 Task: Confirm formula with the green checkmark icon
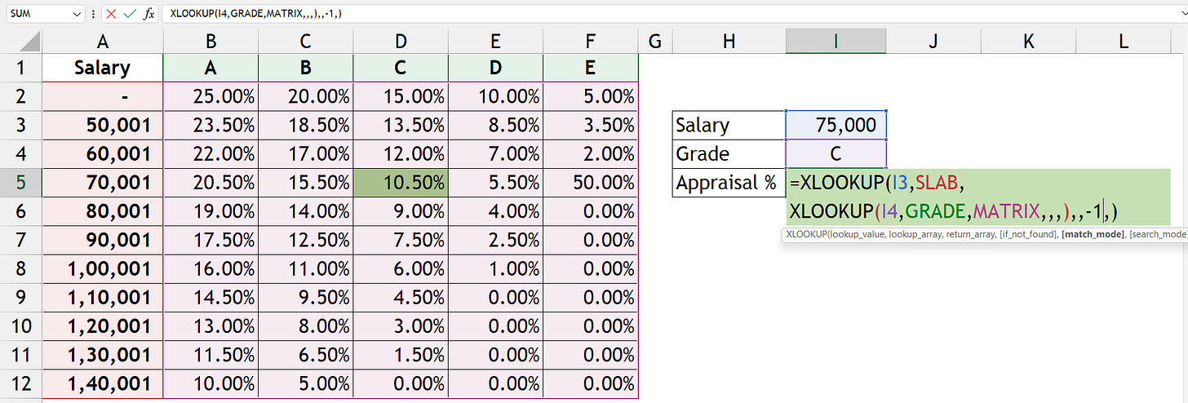click(x=130, y=14)
